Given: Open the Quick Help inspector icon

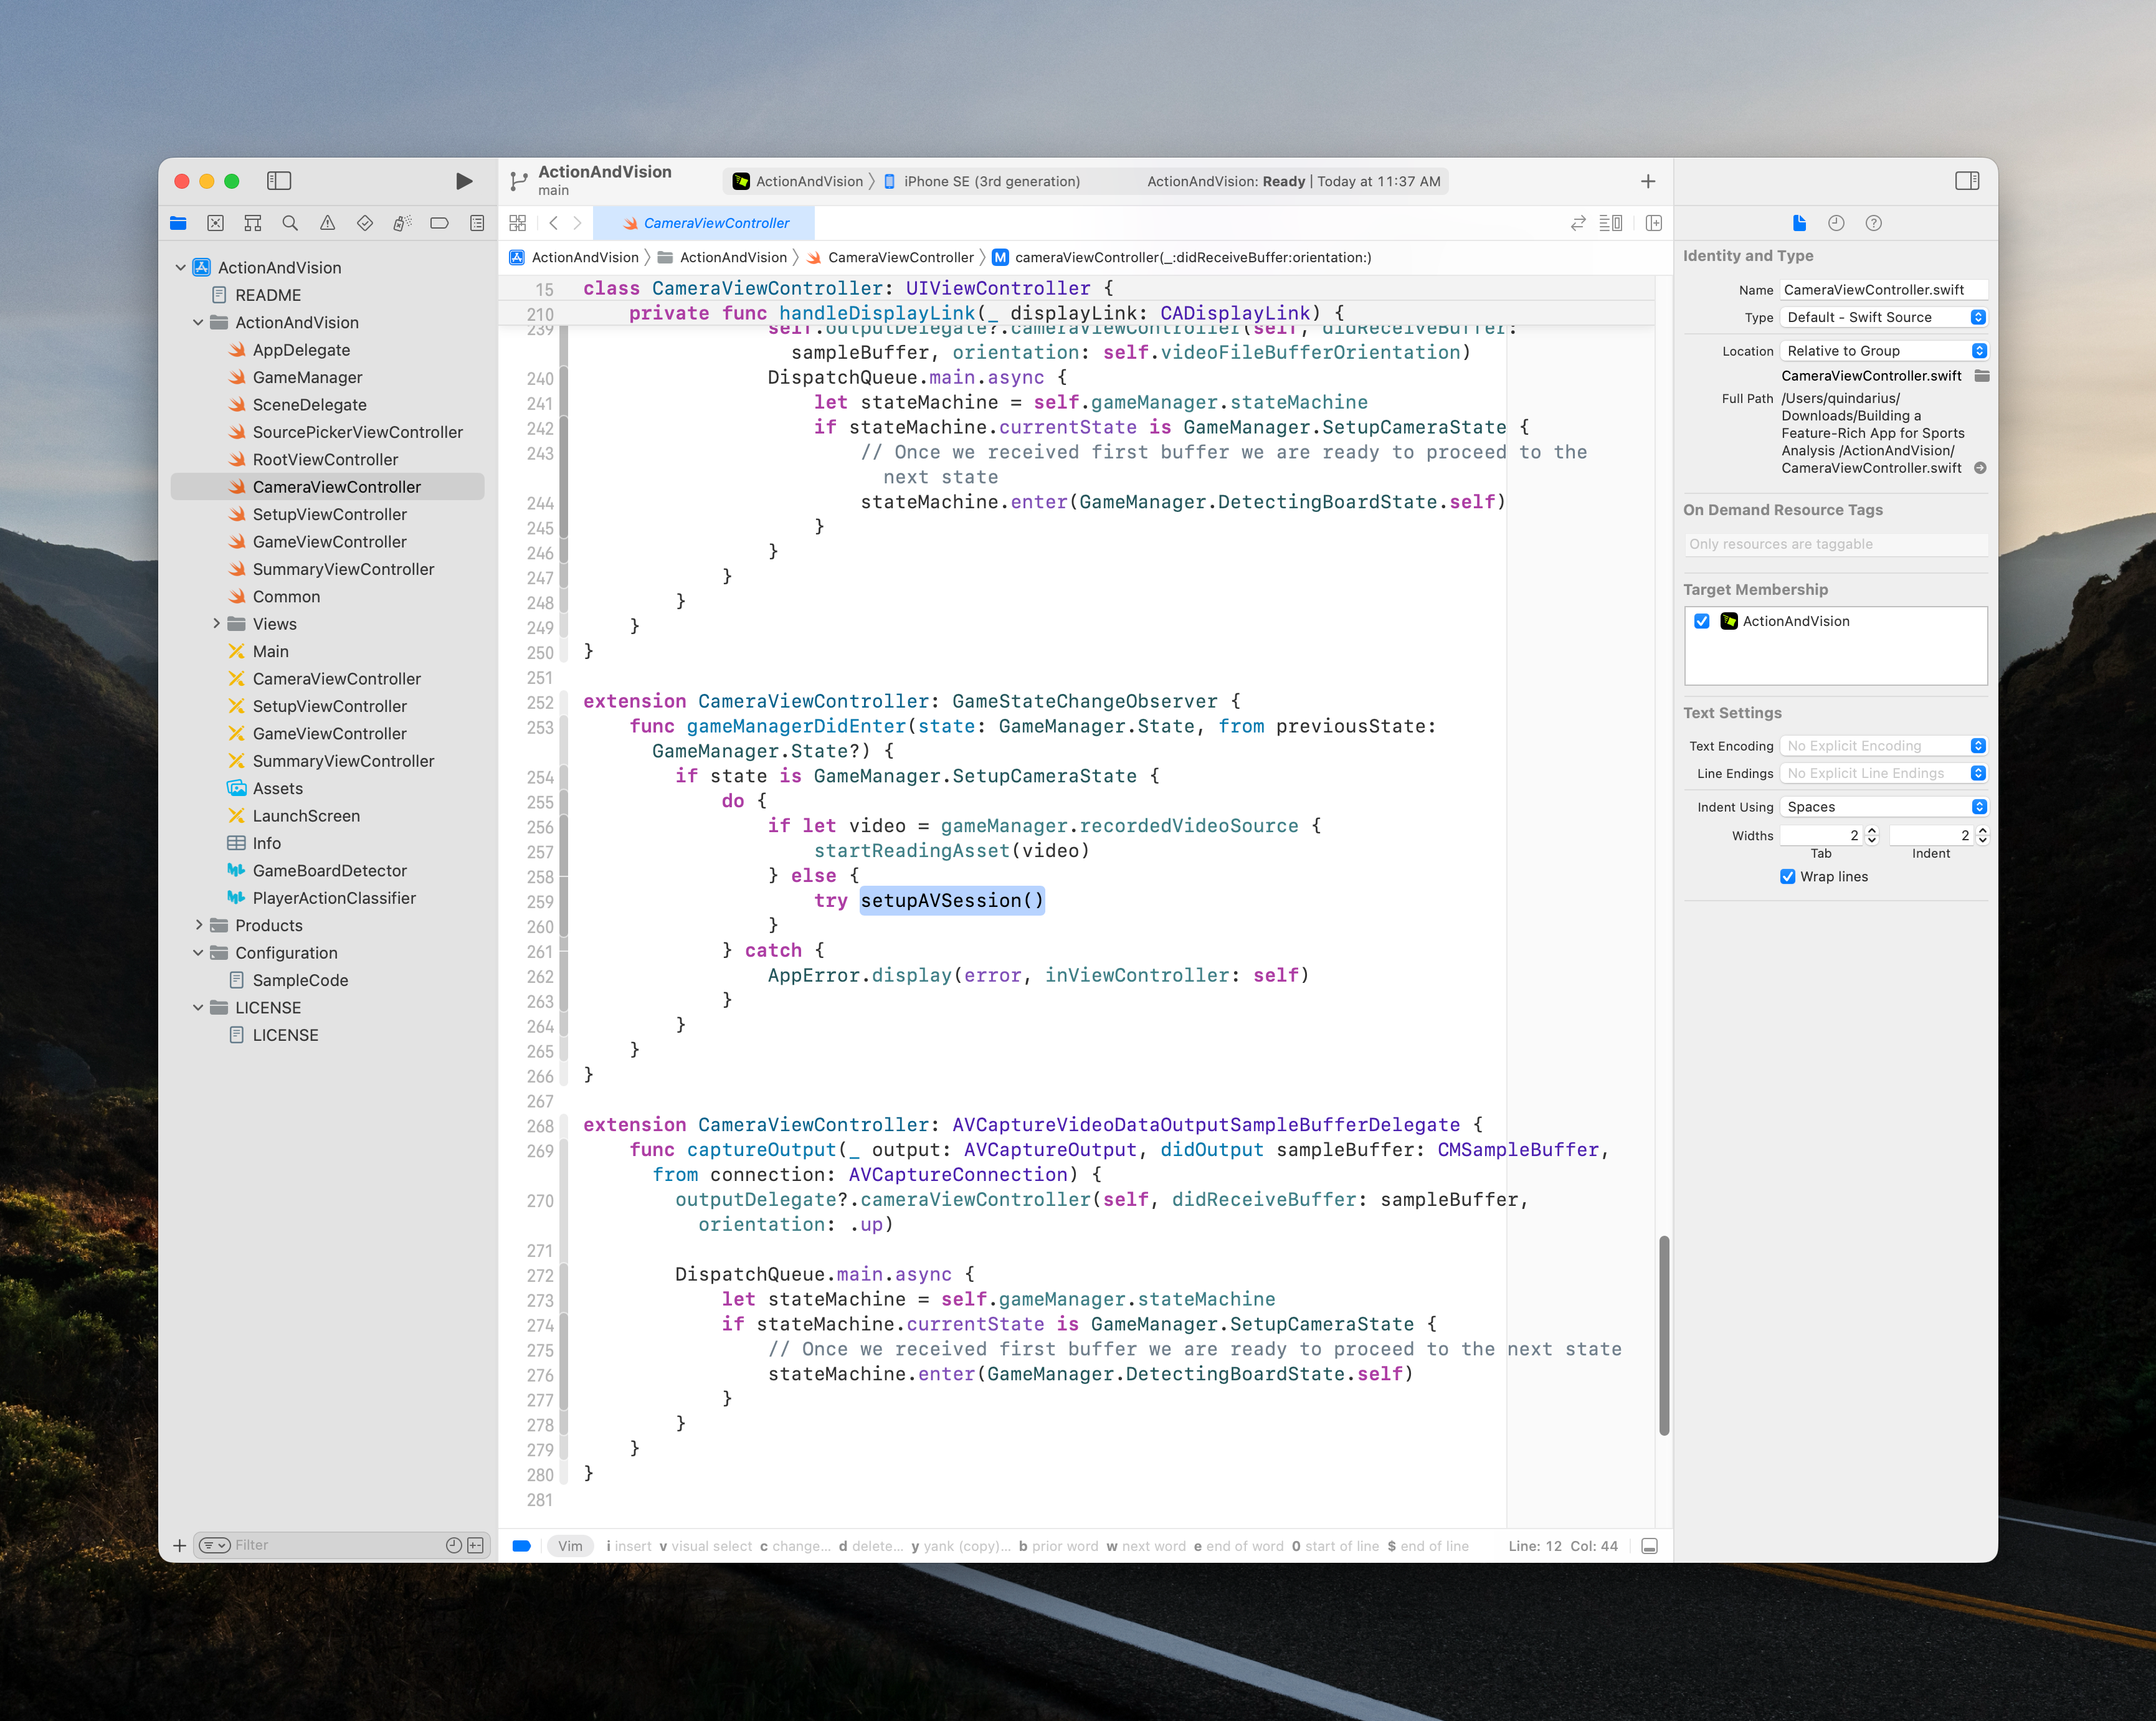Looking at the screenshot, I should click(1873, 223).
